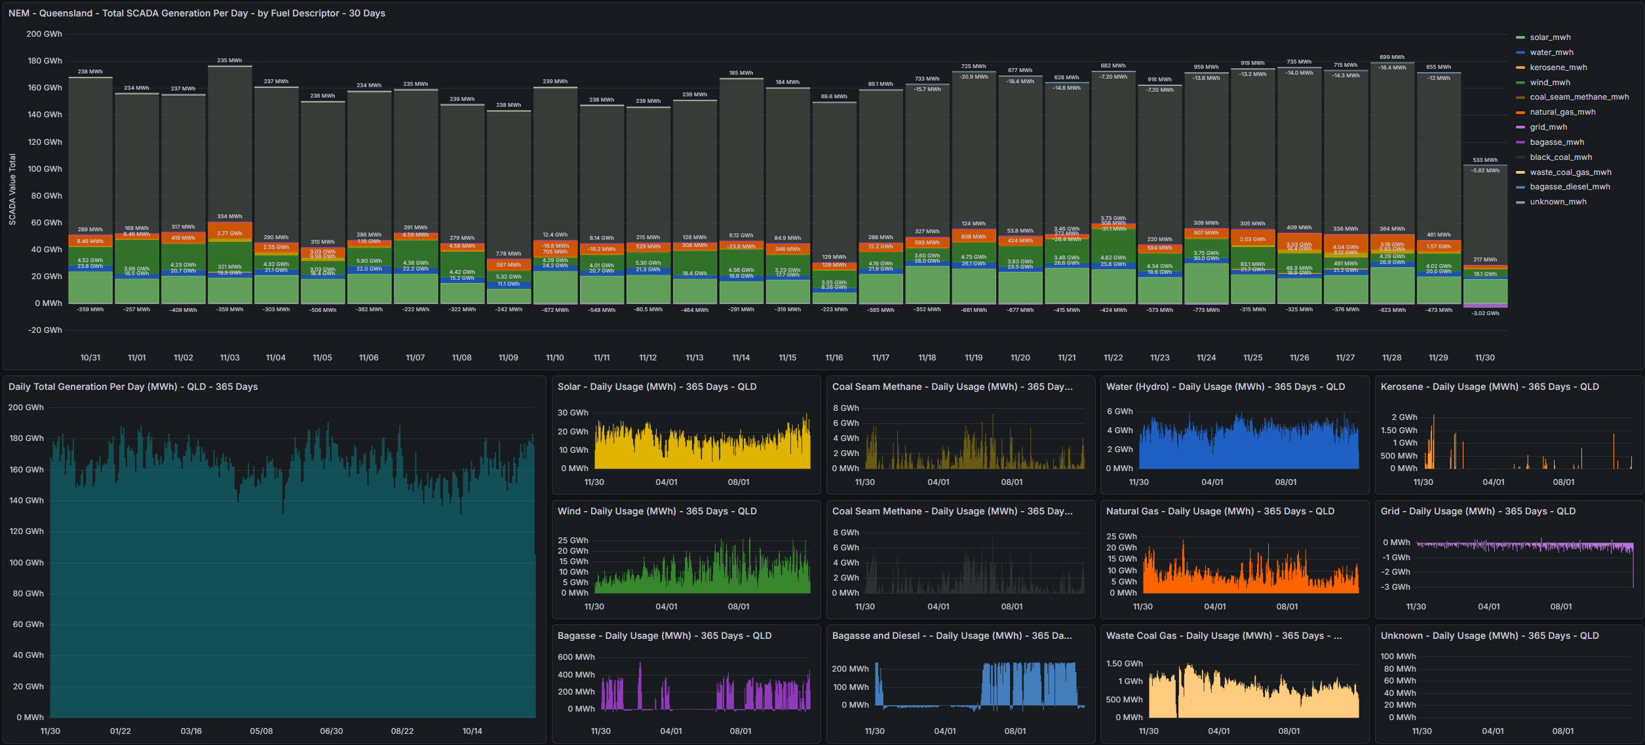The width and height of the screenshot is (1645, 745).
Task: Click the 11/03 bar's black coal segment
Action: coord(229,144)
